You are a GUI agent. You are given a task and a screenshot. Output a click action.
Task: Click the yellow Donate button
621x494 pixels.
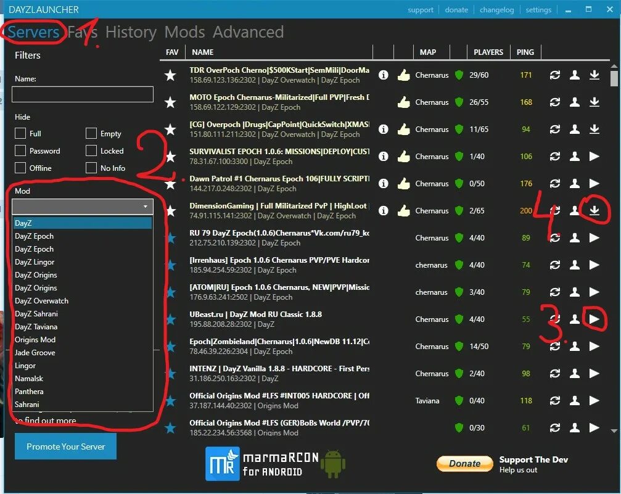coord(464,464)
